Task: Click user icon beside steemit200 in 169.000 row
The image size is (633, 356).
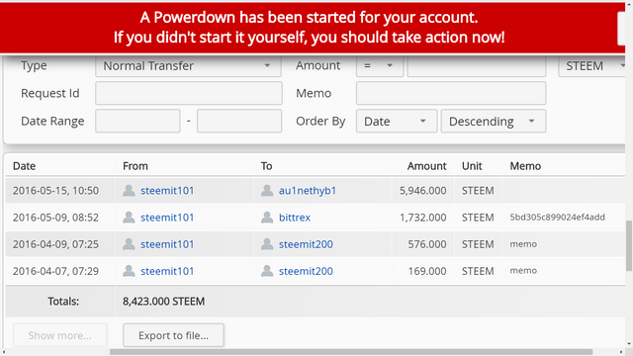Action: click(267, 271)
